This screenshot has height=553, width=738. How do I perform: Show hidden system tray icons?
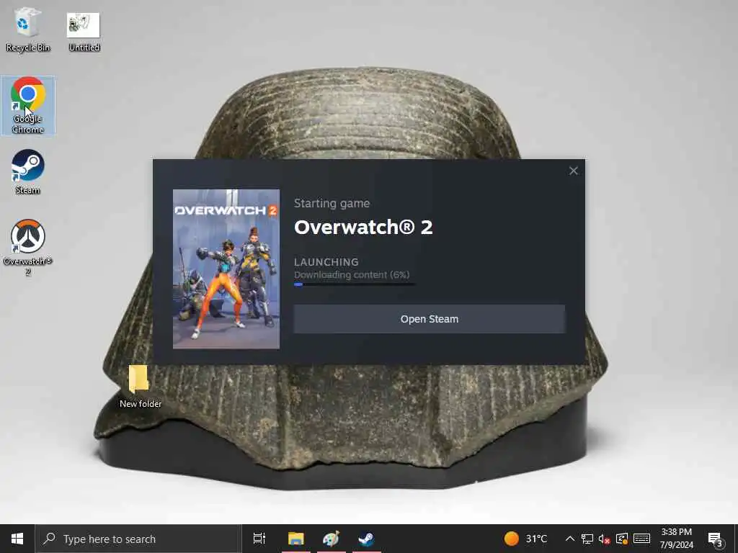[x=569, y=539]
